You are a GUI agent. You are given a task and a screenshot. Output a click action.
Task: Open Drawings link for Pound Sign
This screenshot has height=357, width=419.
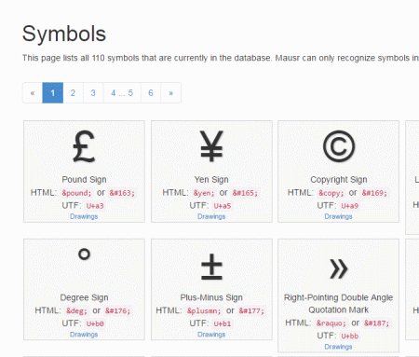pyautogui.click(x=84, y=216)
